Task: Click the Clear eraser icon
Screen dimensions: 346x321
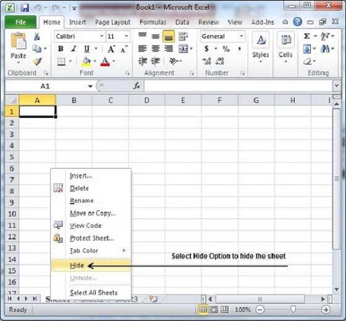Action: pyautogui.click(x=307, y=62)
